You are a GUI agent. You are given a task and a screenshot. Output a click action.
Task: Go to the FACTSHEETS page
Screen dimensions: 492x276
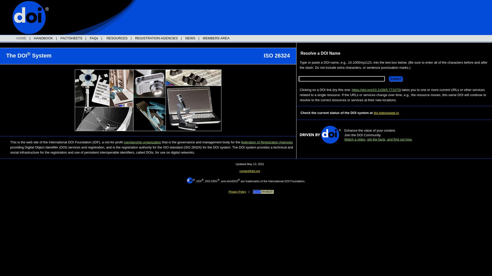coord(71,38)
